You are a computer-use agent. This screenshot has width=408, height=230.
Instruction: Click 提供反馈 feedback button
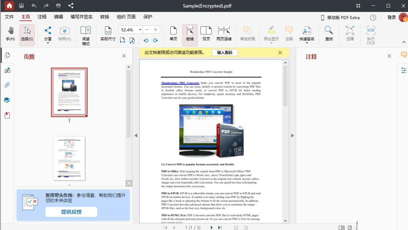(71, 212)
